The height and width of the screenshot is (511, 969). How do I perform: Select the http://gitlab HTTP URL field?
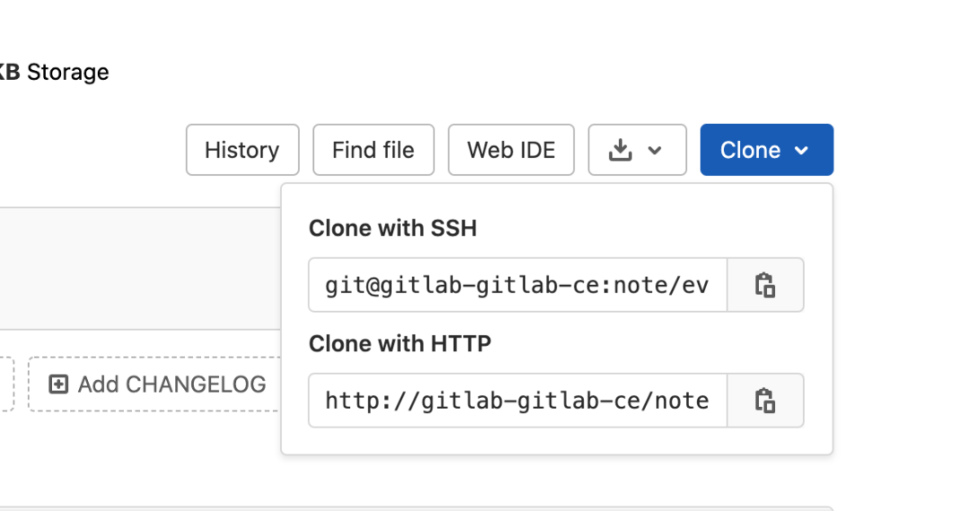click(x=517, y=400)
